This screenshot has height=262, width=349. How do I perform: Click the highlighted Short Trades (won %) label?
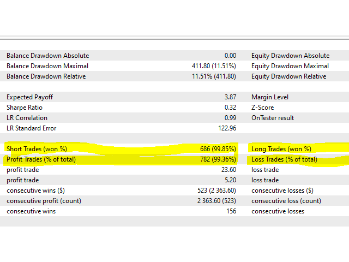click(x=36, y=149)
